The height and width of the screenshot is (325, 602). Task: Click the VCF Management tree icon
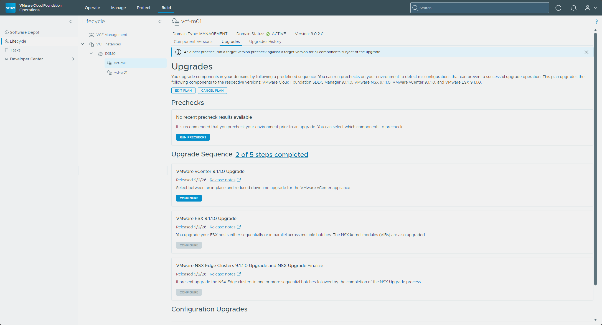[92, 35]
